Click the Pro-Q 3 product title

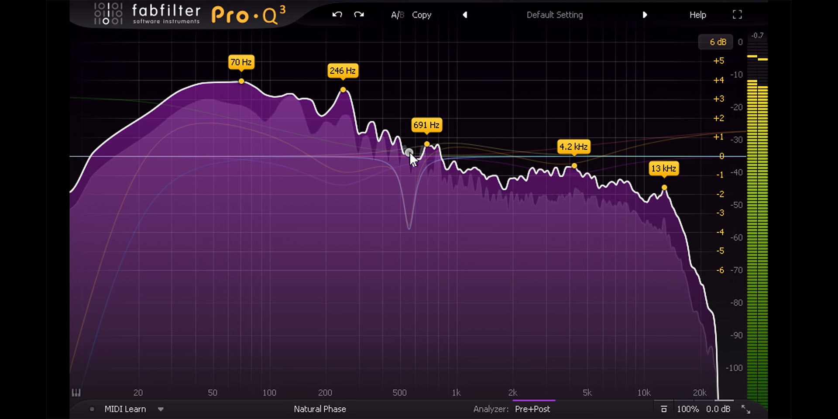pyautogui.click(x=249, y=15)
